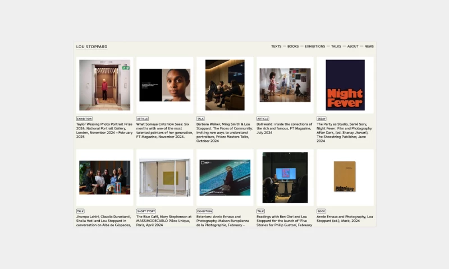
Task: Open the EXHIBITIONS page
Action: click(x=315, y=47)
